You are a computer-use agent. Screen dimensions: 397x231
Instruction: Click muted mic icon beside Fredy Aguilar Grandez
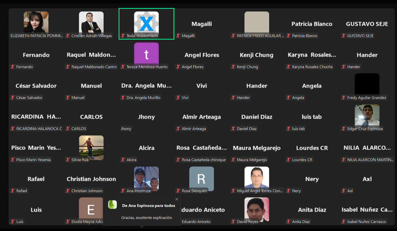[x=343, y=98]
